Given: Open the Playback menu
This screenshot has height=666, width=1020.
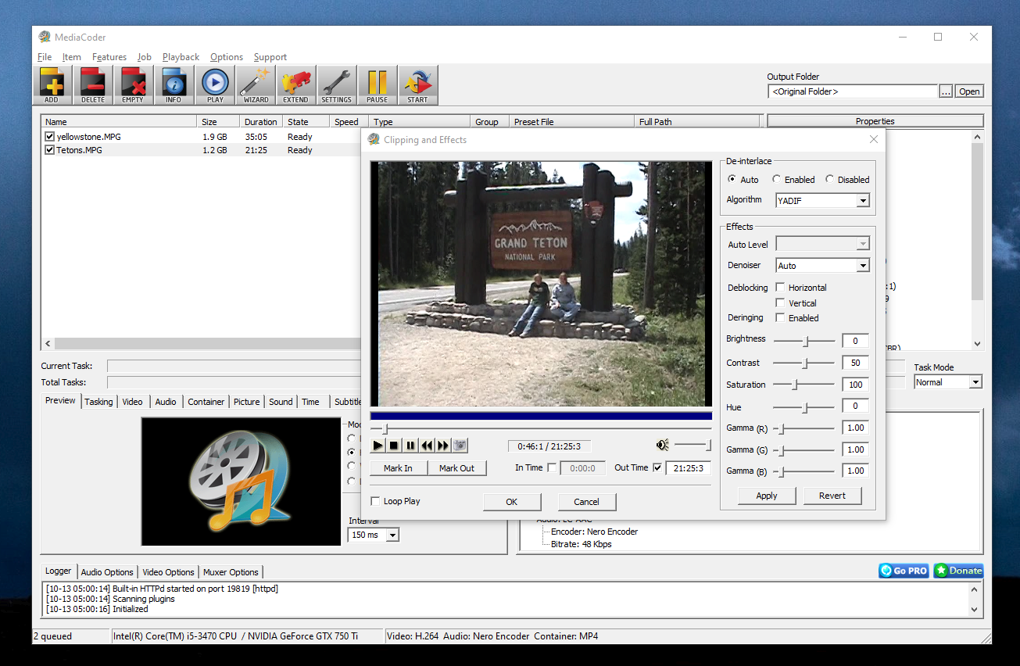Looking at the screenshot, I should tap(181, 57).
